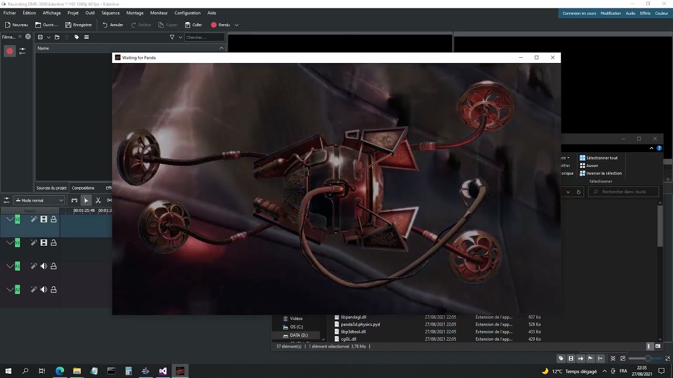
Task: Toggle the lock on track V1
Action: coord(53,243)
